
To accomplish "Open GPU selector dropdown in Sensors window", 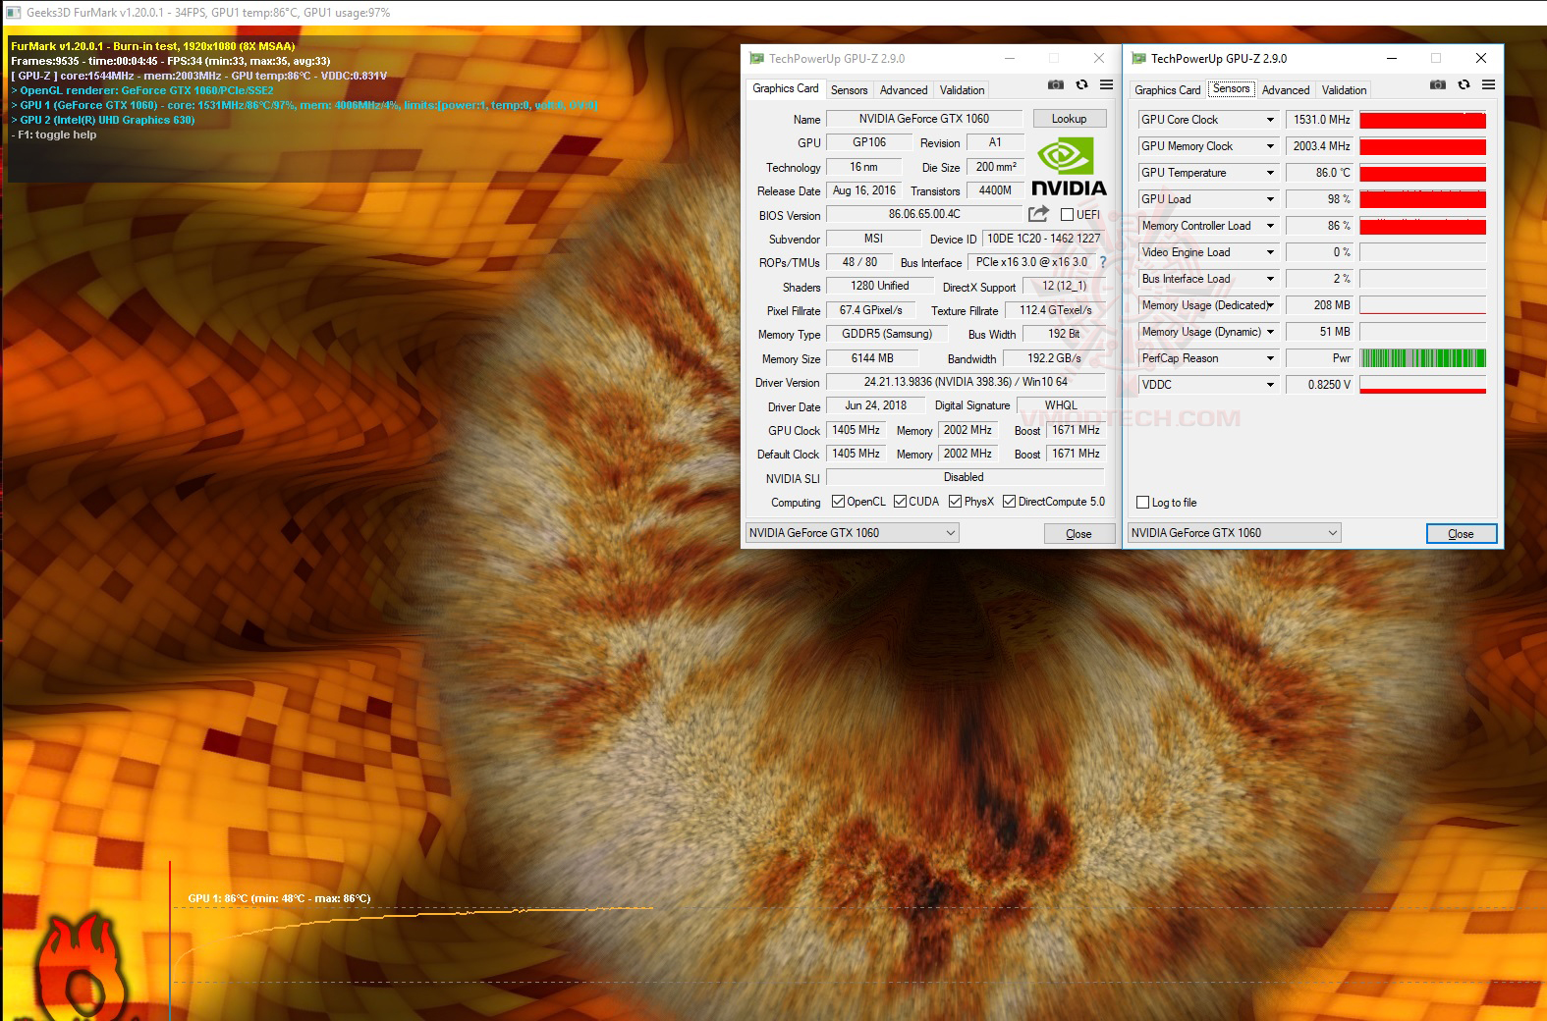I will 1234,533.
